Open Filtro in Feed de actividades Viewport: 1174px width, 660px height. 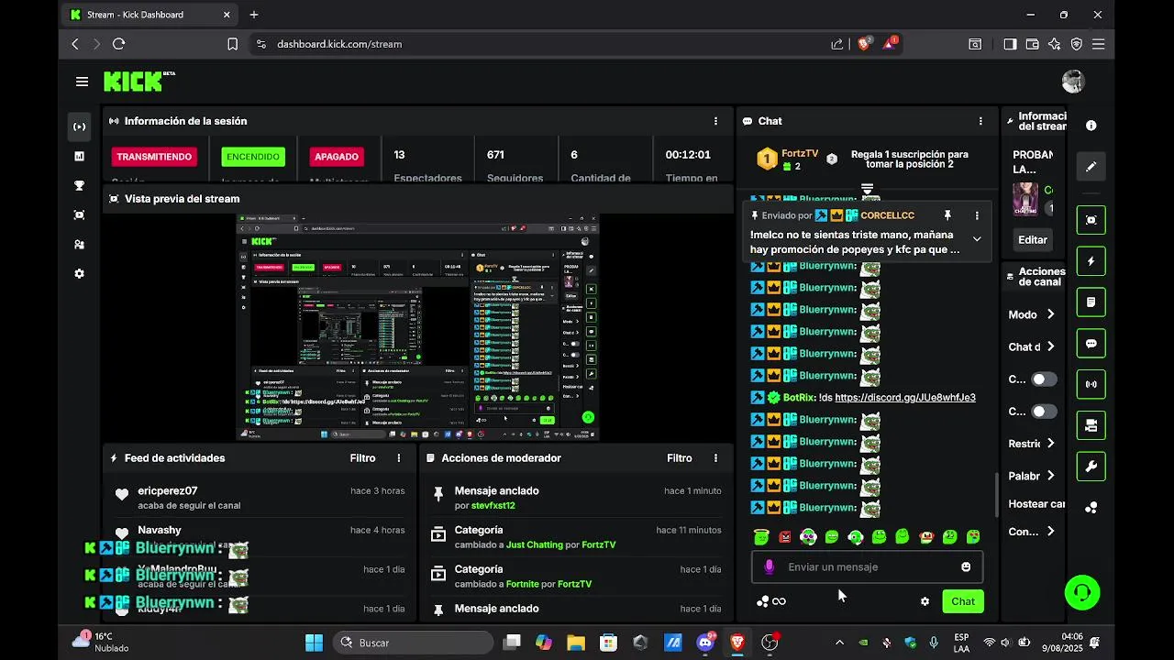coord(362,458)
